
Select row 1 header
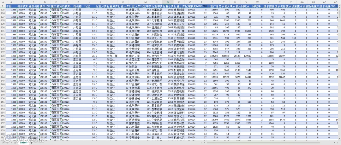[3, 6]
